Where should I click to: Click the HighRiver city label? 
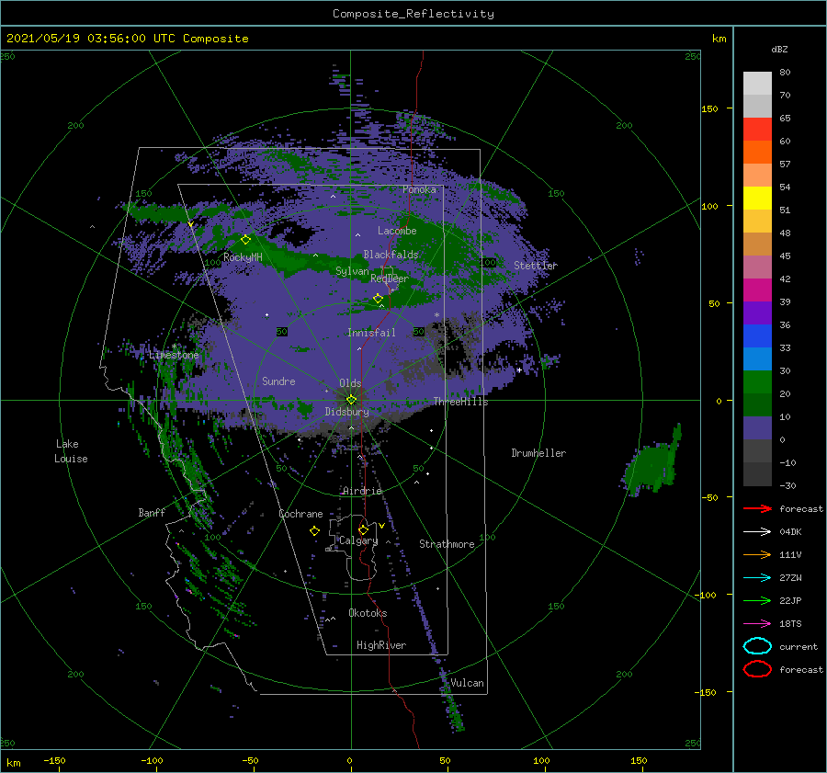[x=381, y=645]
